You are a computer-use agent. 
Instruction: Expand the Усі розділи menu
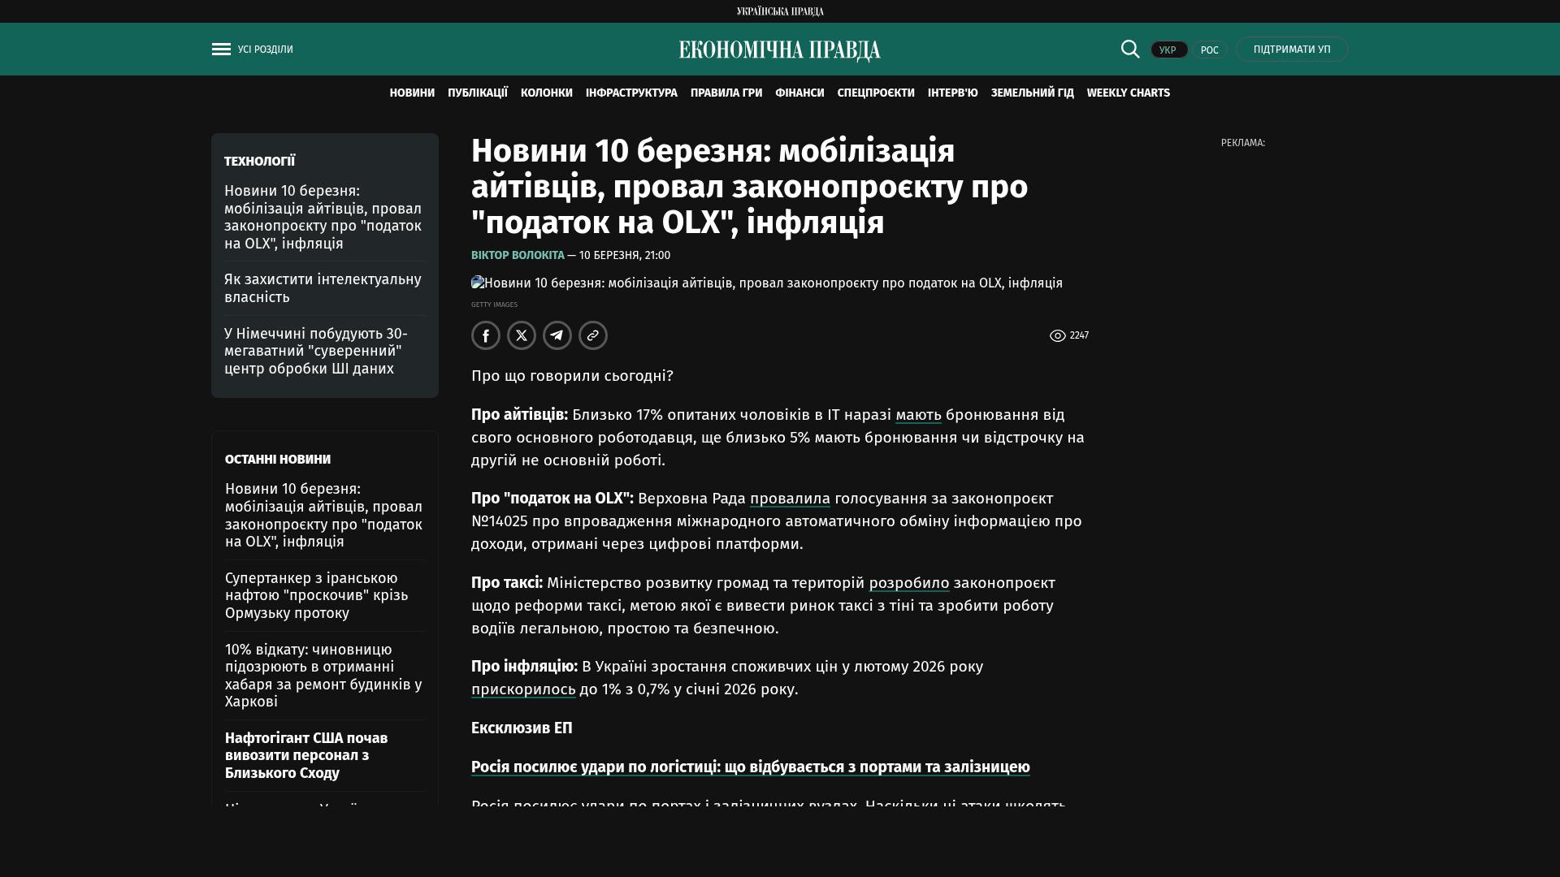266,50
